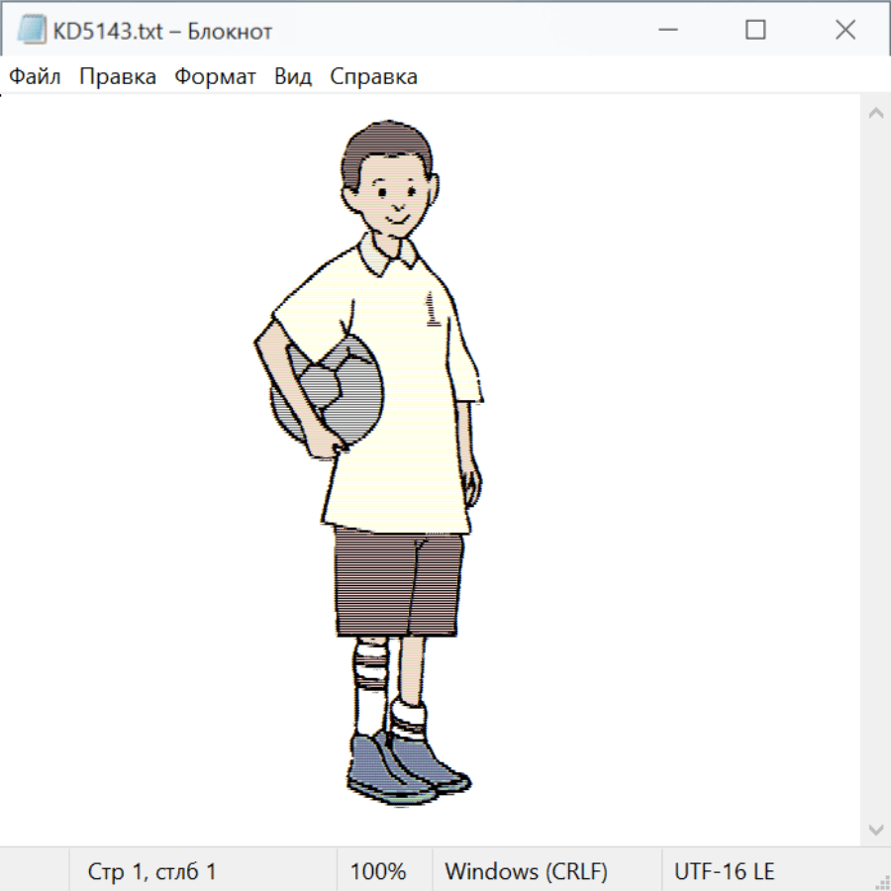Open the Вид menu

point(293,77)
